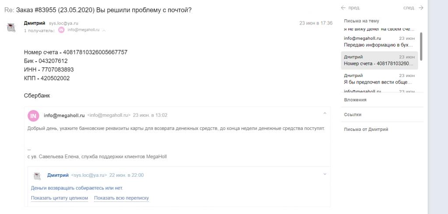Click Дмитрий sender avatar at top
The image size is (448, 214).
point(11,28)
